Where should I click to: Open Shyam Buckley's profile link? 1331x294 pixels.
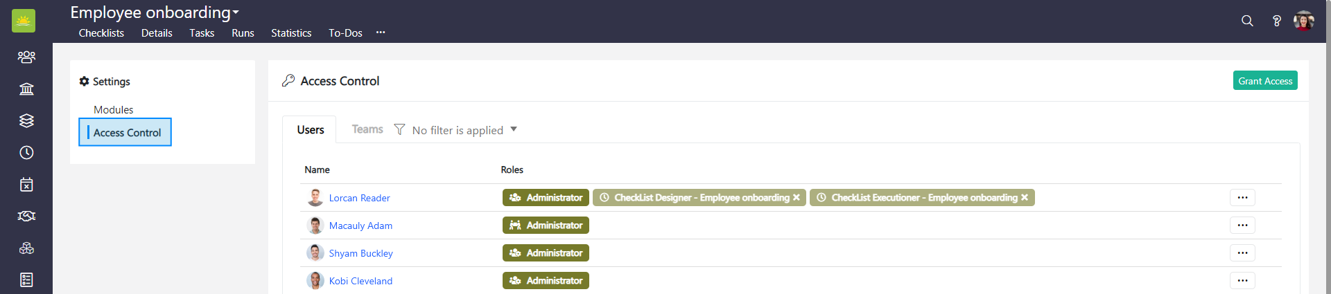[x=360, y=253]
